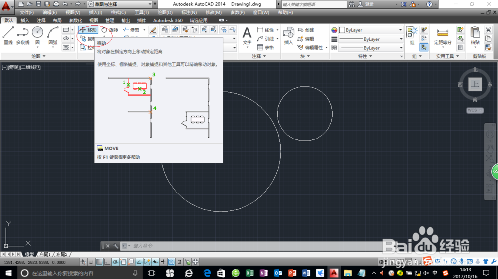Click the 上 face of ViewCube
Viewport: 498px width, 279px height.
coord(475,84)
